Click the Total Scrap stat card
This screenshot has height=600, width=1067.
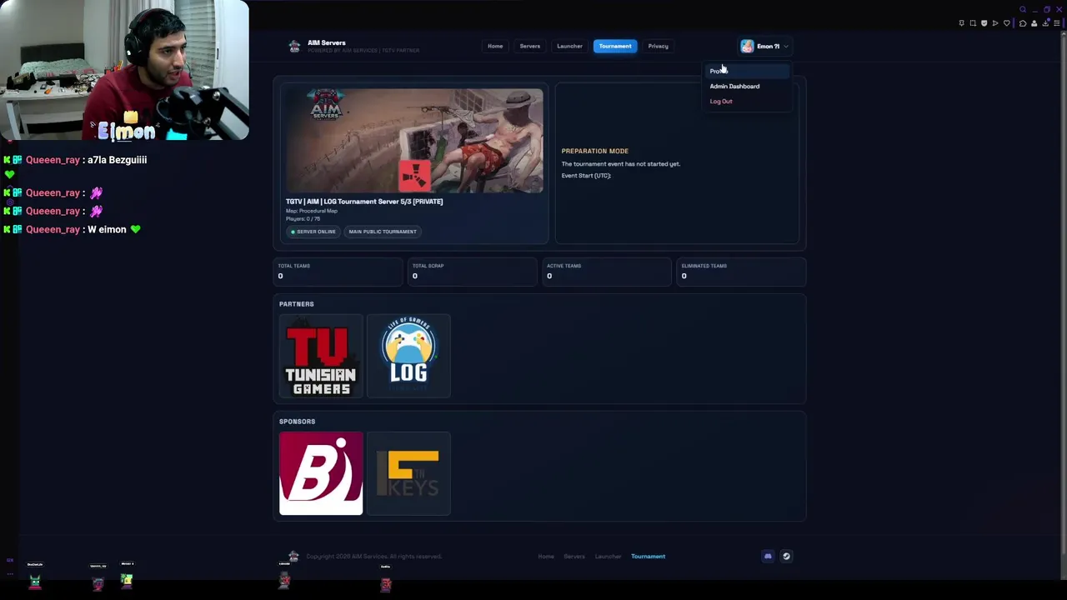coord(473,272)
